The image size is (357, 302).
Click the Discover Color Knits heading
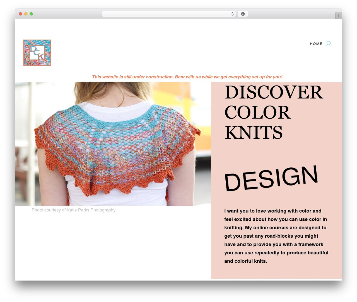274,112
